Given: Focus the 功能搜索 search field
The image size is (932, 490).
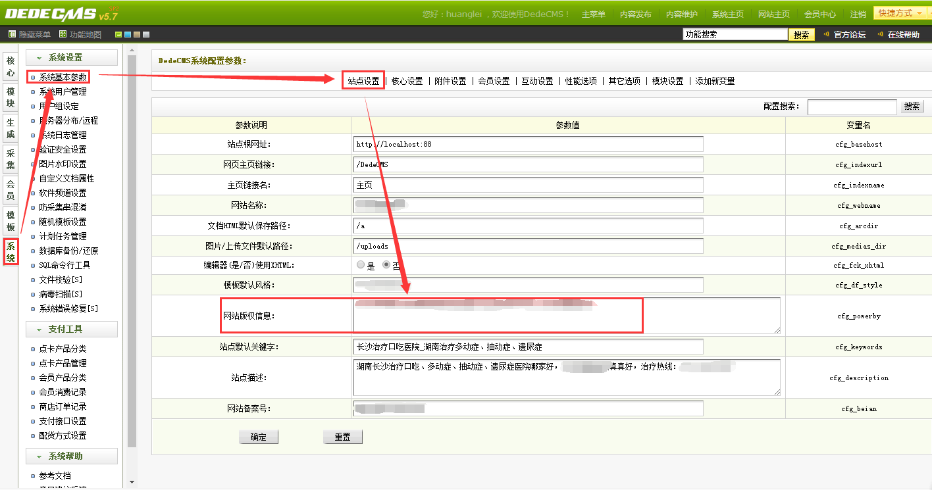Looking at the screenshot, I should (735, 35).
